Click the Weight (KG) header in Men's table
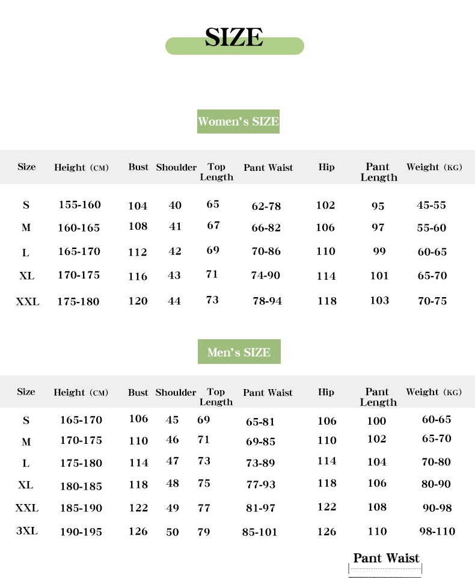The width and height of the screenshot is (475, 578). click(x=434, y=392)
